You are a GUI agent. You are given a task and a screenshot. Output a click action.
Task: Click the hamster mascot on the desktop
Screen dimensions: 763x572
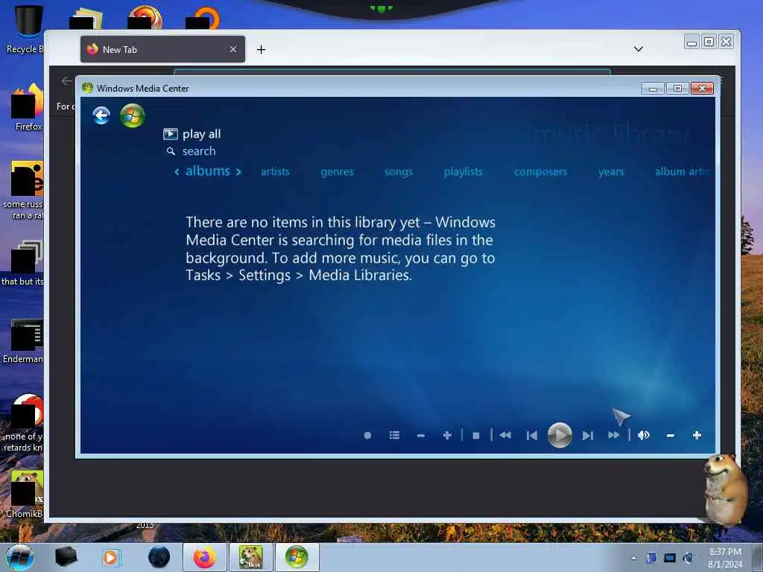[725, 489]
